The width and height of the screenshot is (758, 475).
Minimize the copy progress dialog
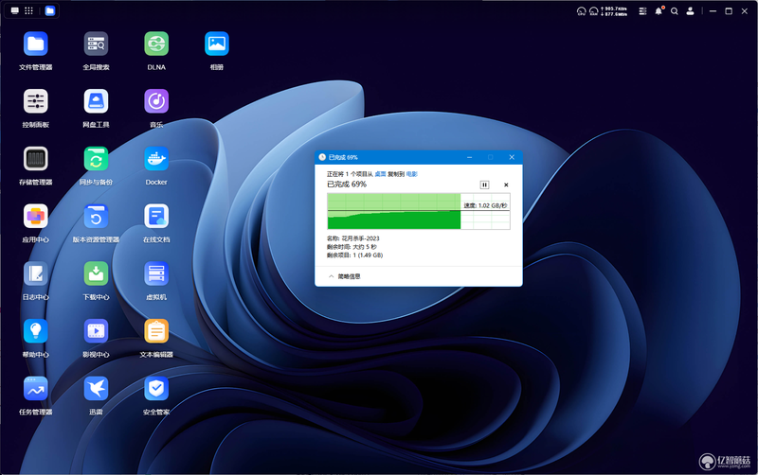(x=469, y=157)
